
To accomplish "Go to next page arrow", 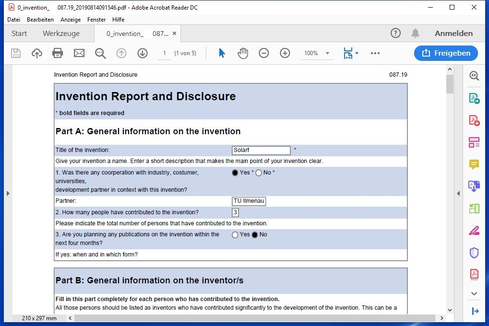I will point(143,53).
